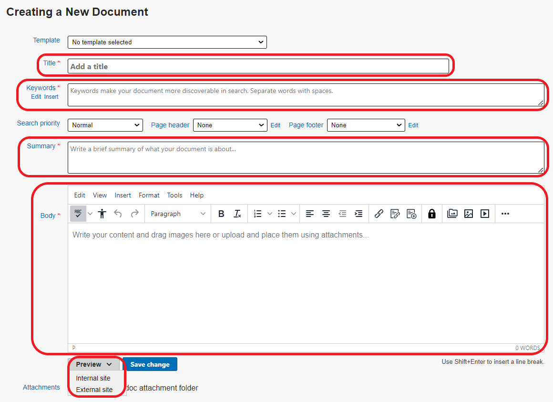This screenshot has width=553, height=402.
Task: Click Edit link next to Page footer
Action: pyautogui.click(x=413, y=125)
